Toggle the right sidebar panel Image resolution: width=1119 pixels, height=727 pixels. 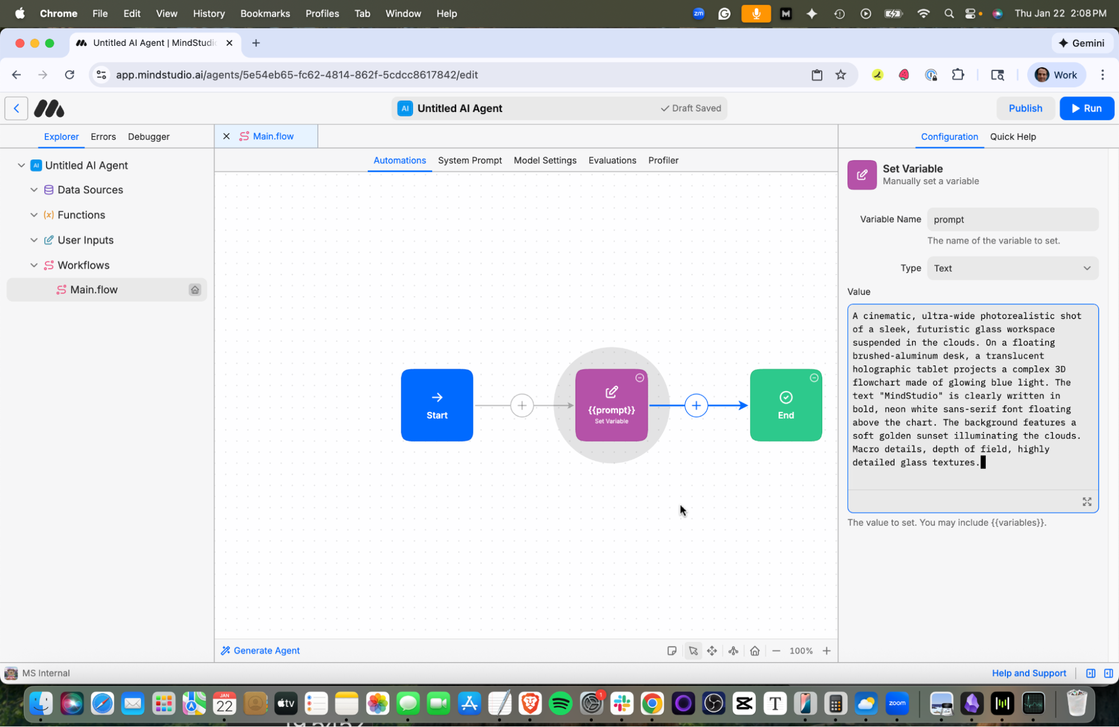coord(1108,673)
